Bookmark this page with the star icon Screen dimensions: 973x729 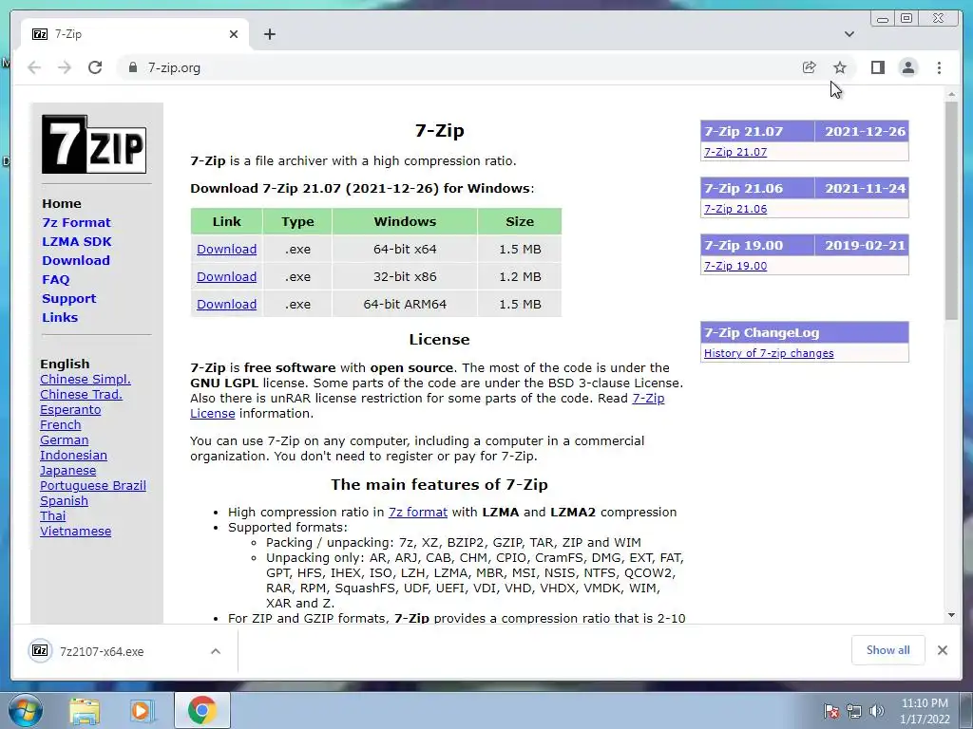point(840,67)
